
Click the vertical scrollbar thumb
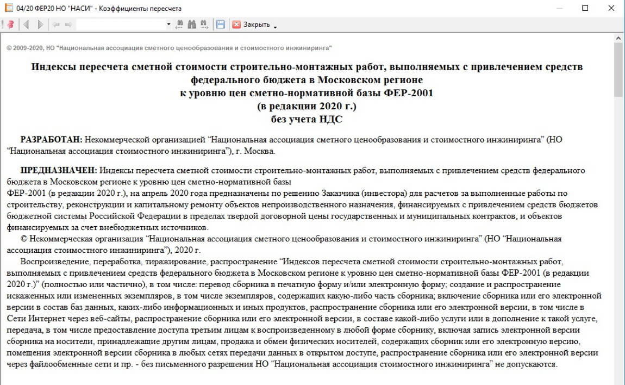pos(618,70)
